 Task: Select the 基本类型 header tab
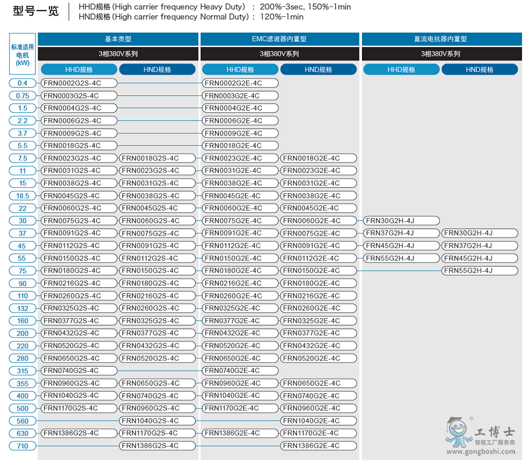click(118, 39)
